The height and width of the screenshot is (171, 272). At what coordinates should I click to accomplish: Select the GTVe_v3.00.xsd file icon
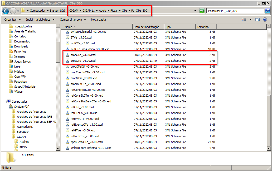tap(68, 37)
